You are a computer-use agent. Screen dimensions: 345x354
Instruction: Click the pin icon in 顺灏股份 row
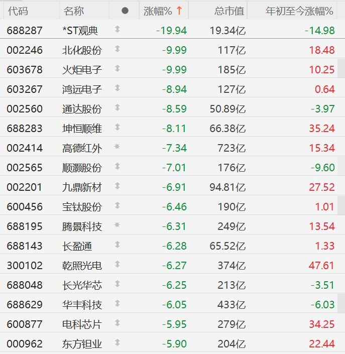(117, 166)
